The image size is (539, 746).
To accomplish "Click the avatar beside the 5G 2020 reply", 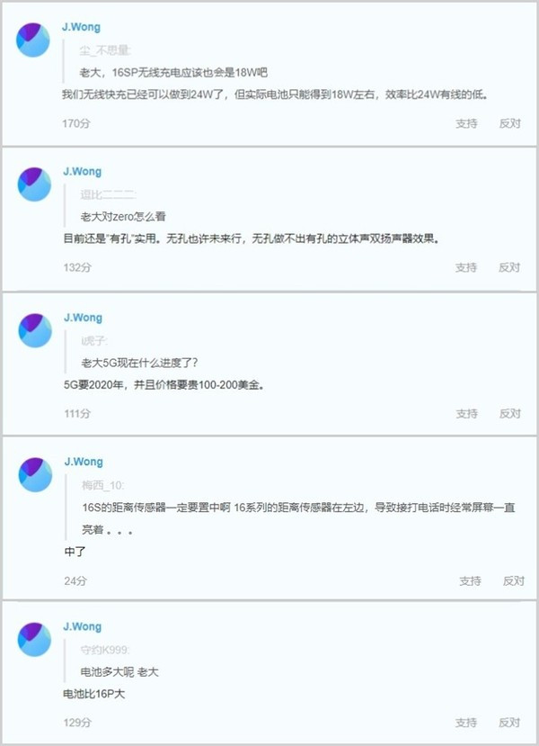I will (x=34, y=330).
